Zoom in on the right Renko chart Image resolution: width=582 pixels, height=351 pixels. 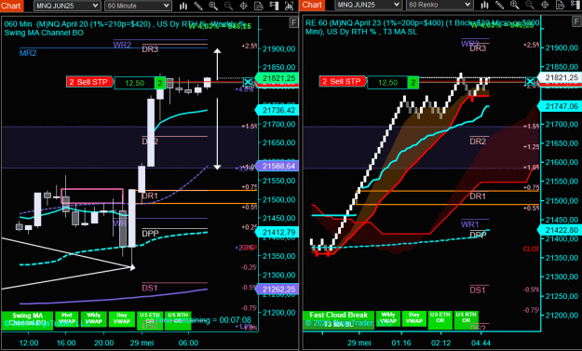[514, 5]
